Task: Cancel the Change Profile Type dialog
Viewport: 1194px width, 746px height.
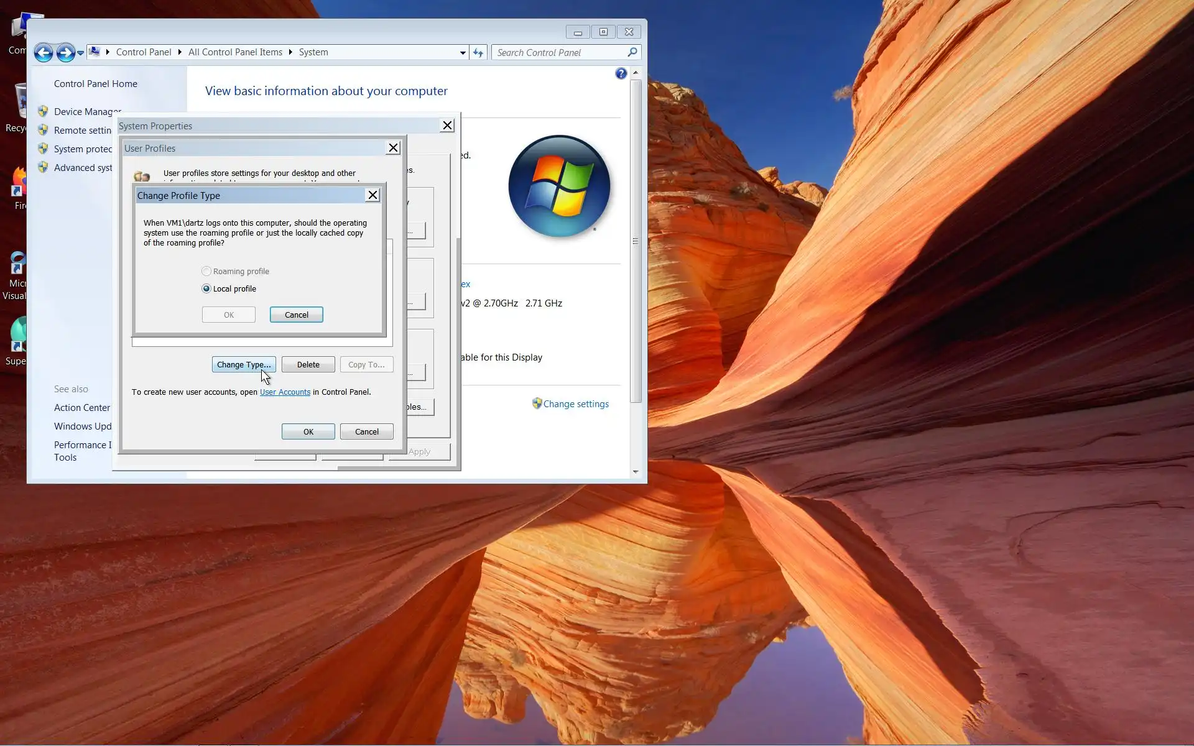Action: point(296,315)
